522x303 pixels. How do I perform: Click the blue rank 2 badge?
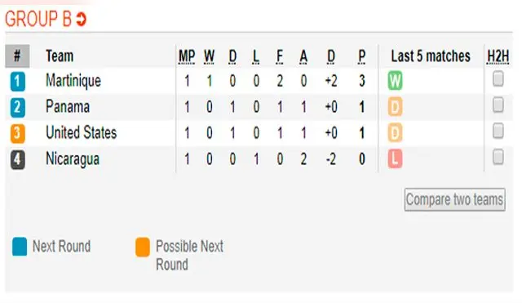(18, 108)
